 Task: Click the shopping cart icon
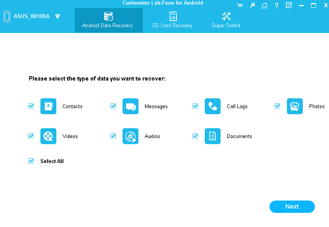240,5
